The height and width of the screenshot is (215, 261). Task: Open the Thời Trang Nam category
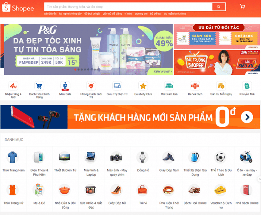tap(13, 163)
